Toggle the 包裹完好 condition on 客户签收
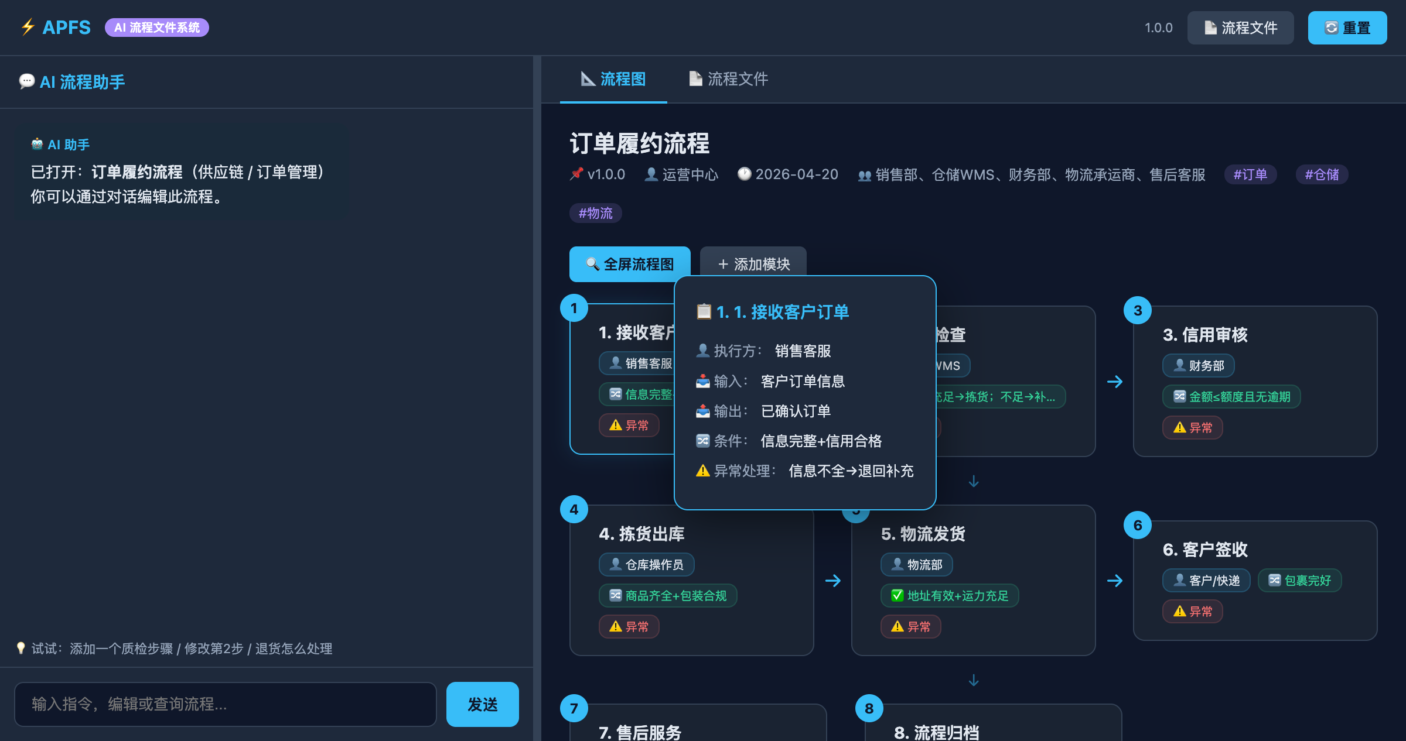This screenshot has height=741, width=1406. click(1300, 580)
